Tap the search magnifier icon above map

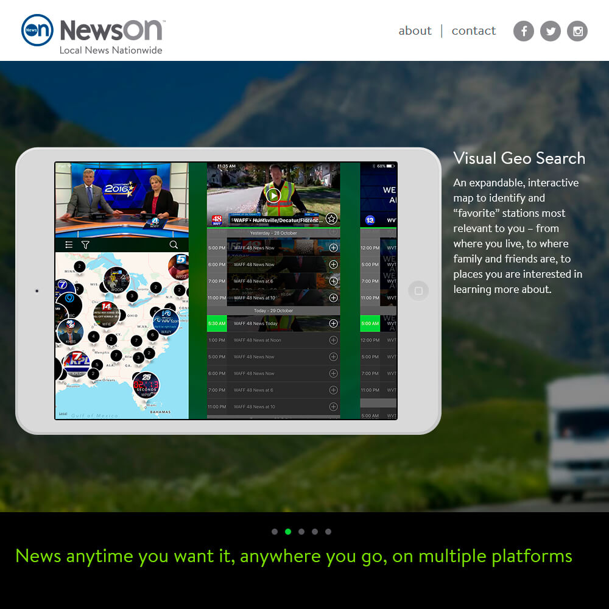(x=174, y=244)
